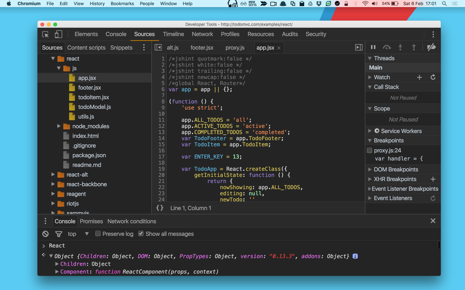The image size is (465, 290).
Task: Select the Main thread
Action: (403, 68)
